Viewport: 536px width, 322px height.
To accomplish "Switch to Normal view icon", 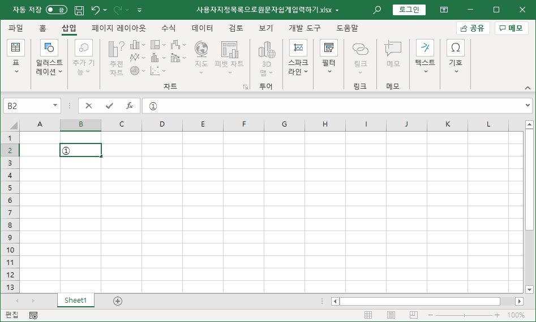I will [368, 315].
